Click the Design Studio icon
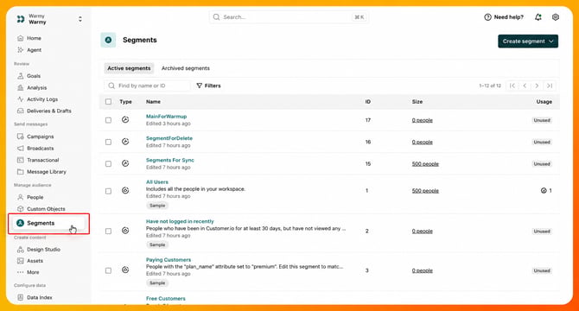 click(21, 250)
